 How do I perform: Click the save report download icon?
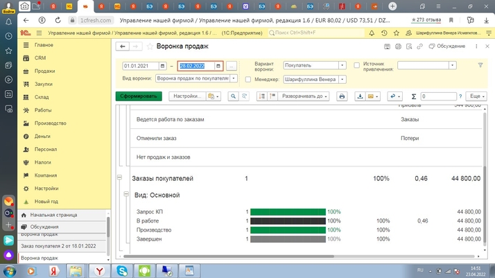click(360, 96)
